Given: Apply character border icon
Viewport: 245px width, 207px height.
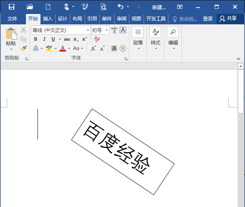Looking at the screenshot, I should 123,30.
